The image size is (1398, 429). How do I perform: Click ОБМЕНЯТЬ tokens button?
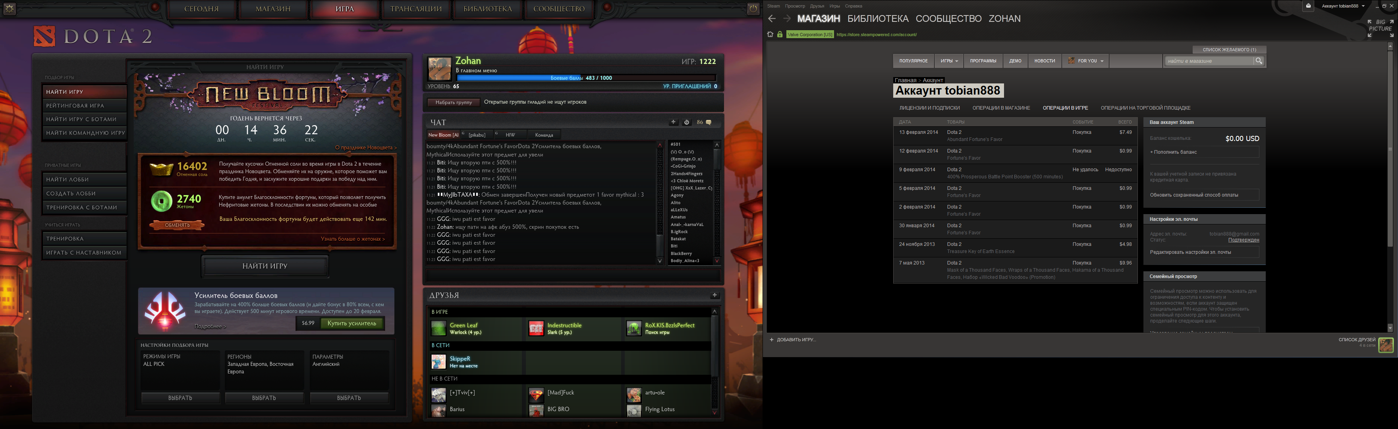click(177, 225)
